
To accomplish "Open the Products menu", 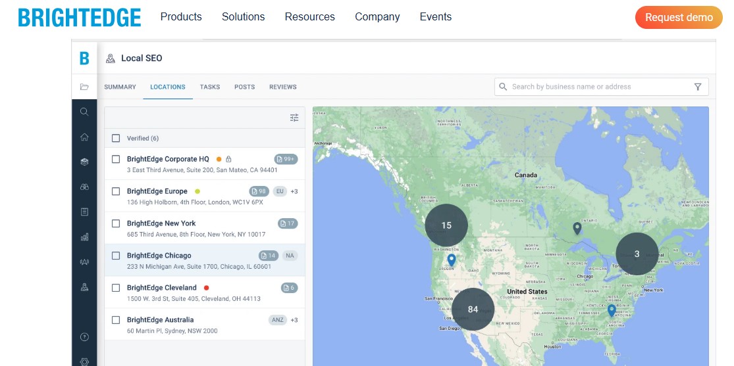I will tap(181, 17).
